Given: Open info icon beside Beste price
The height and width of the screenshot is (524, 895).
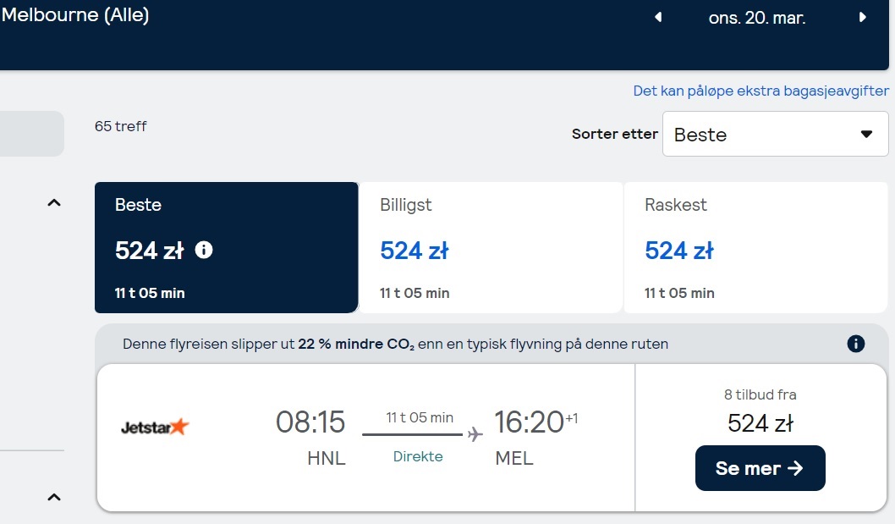Looking at the screenshot, I should [x=204, y=250].
